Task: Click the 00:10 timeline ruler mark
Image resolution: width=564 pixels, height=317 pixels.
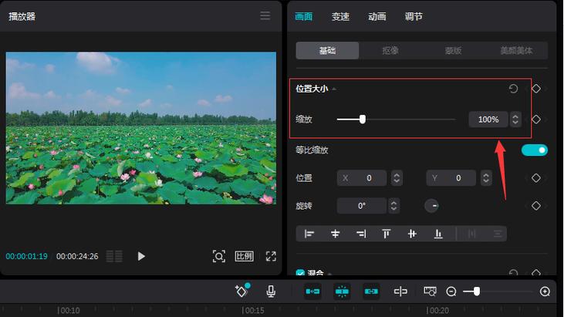Action: click(69, 311)
